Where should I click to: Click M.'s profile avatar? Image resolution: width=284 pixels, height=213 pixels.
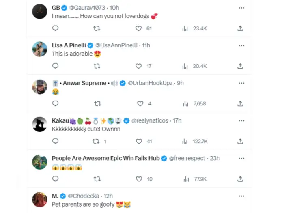40,200
